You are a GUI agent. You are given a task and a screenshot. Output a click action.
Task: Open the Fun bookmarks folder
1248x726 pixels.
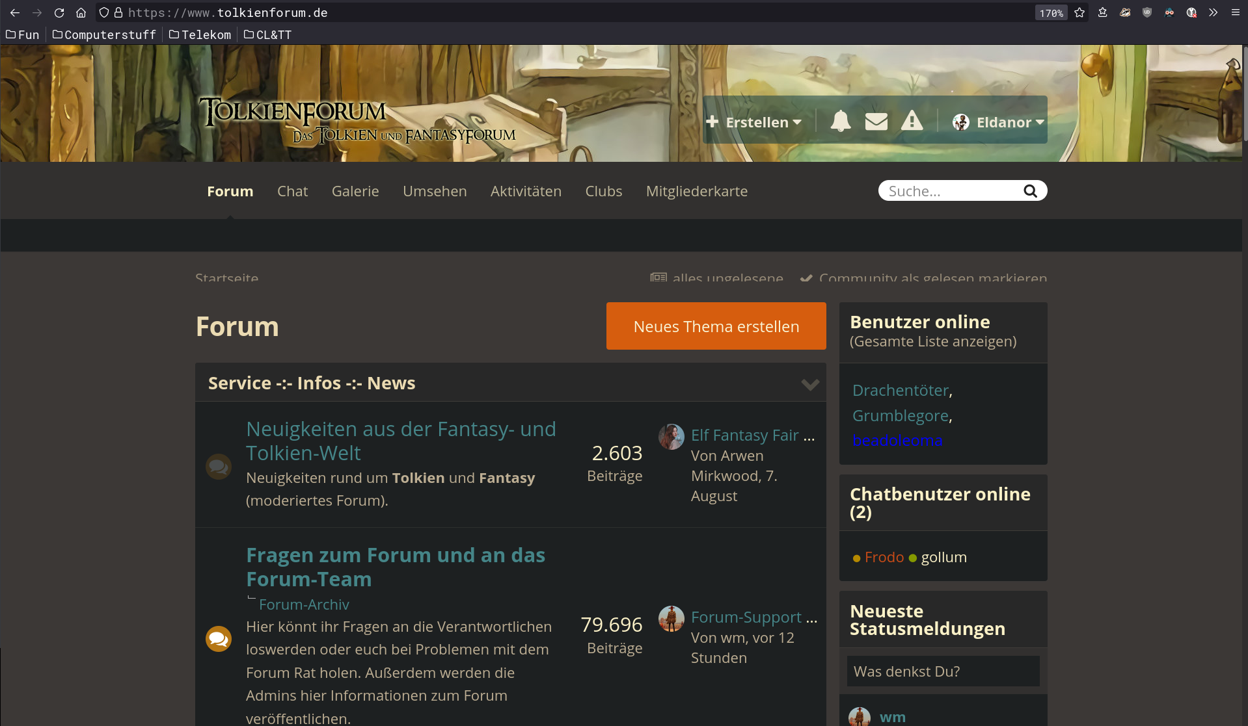point(23,34)
